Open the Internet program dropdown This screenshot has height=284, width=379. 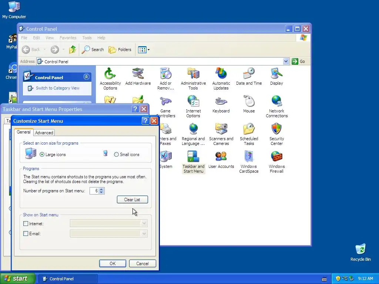click(144, 223)
